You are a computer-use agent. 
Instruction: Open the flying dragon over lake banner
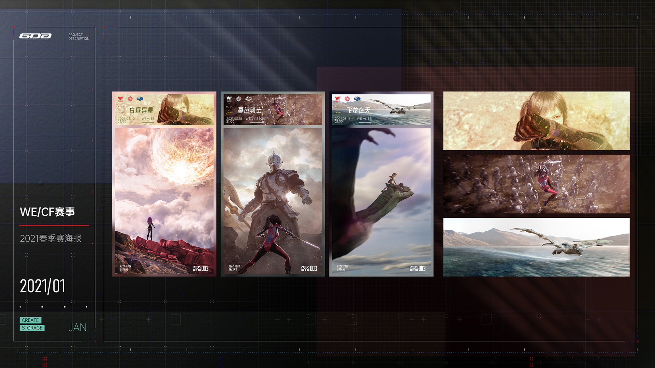(536, 247)
